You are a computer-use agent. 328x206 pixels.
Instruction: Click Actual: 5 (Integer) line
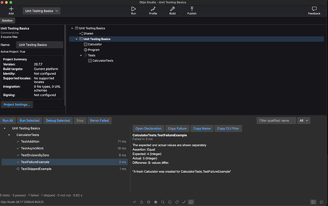pos(145,158)
